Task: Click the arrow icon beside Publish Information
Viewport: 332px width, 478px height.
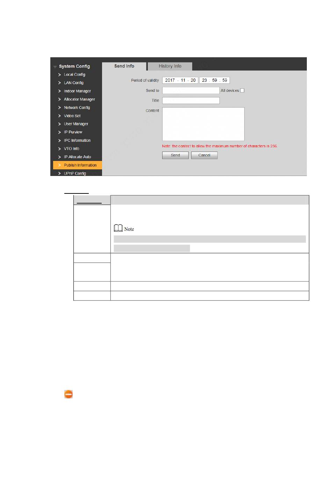Action: (59, 165)
